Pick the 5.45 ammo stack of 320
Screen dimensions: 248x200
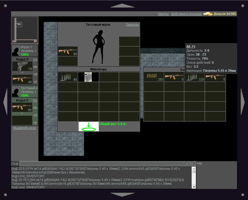[x=194, y=77]
